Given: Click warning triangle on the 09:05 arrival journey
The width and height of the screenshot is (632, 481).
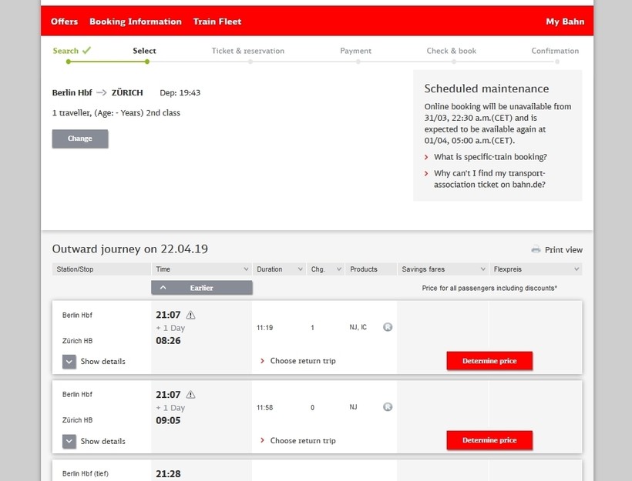Looking at the screenshot, I should (x=191, y=395).
